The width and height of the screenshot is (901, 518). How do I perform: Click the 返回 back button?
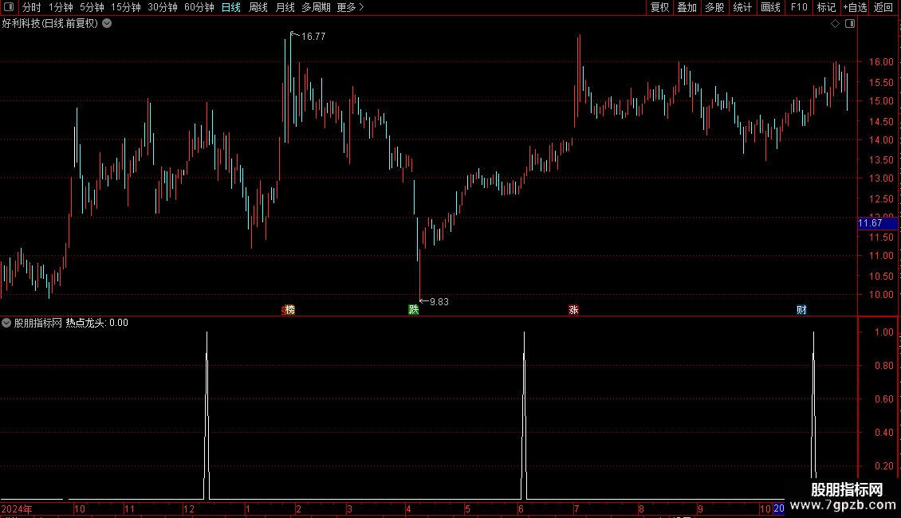coord(883,7)
